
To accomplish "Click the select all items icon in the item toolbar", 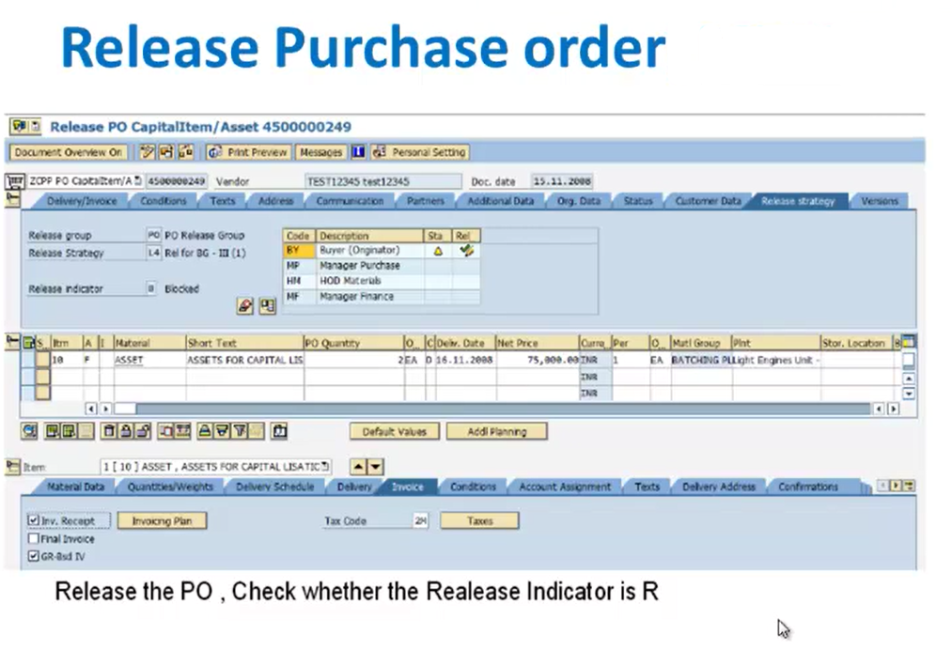I will click(53, 431).
